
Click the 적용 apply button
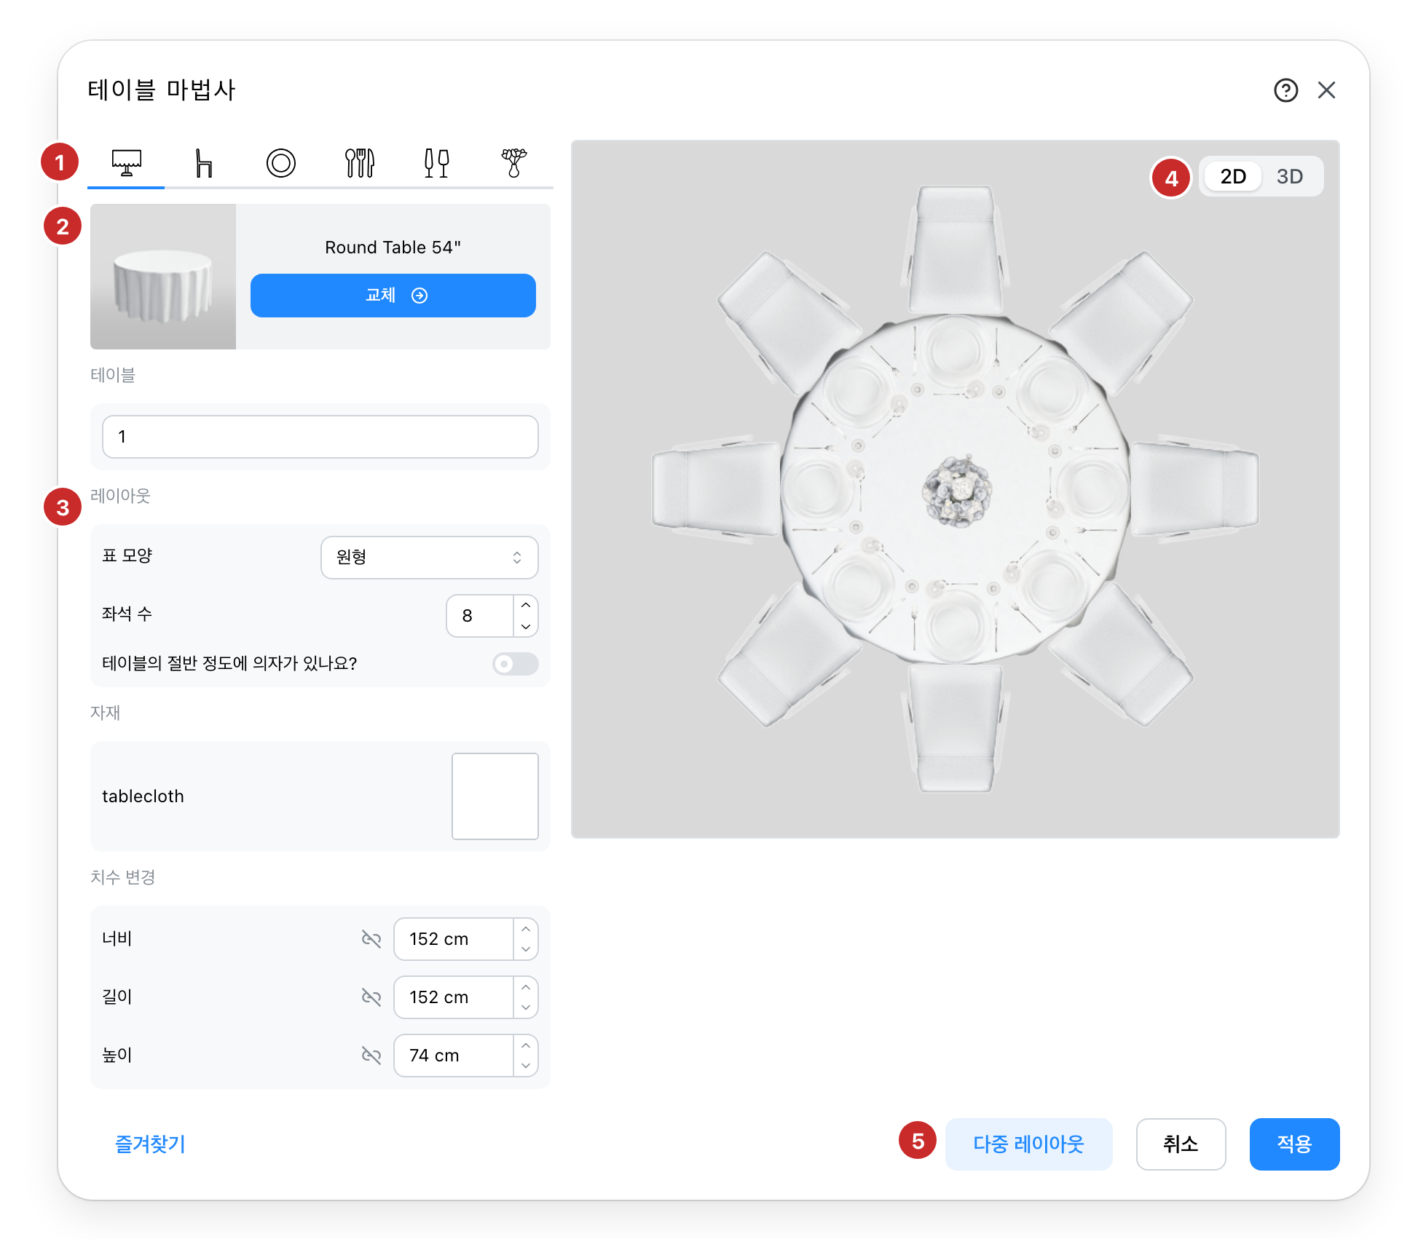point(1294,1144)
